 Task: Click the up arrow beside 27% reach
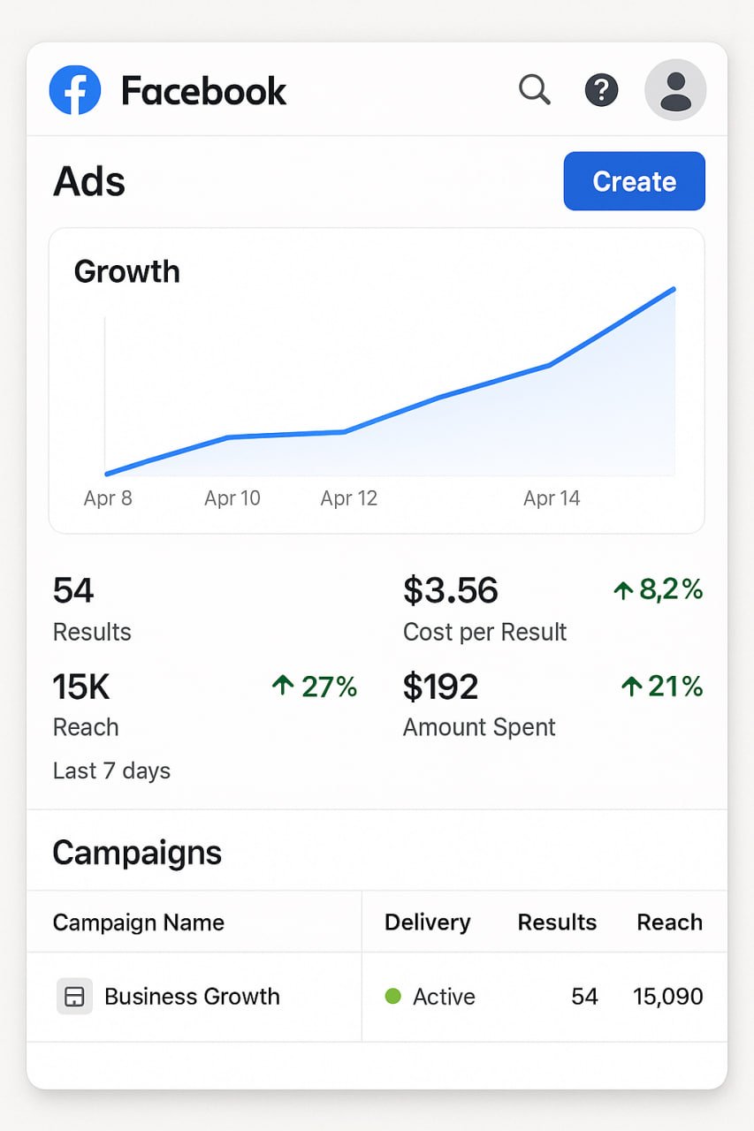pyautogui.click(x=283, y=686)
